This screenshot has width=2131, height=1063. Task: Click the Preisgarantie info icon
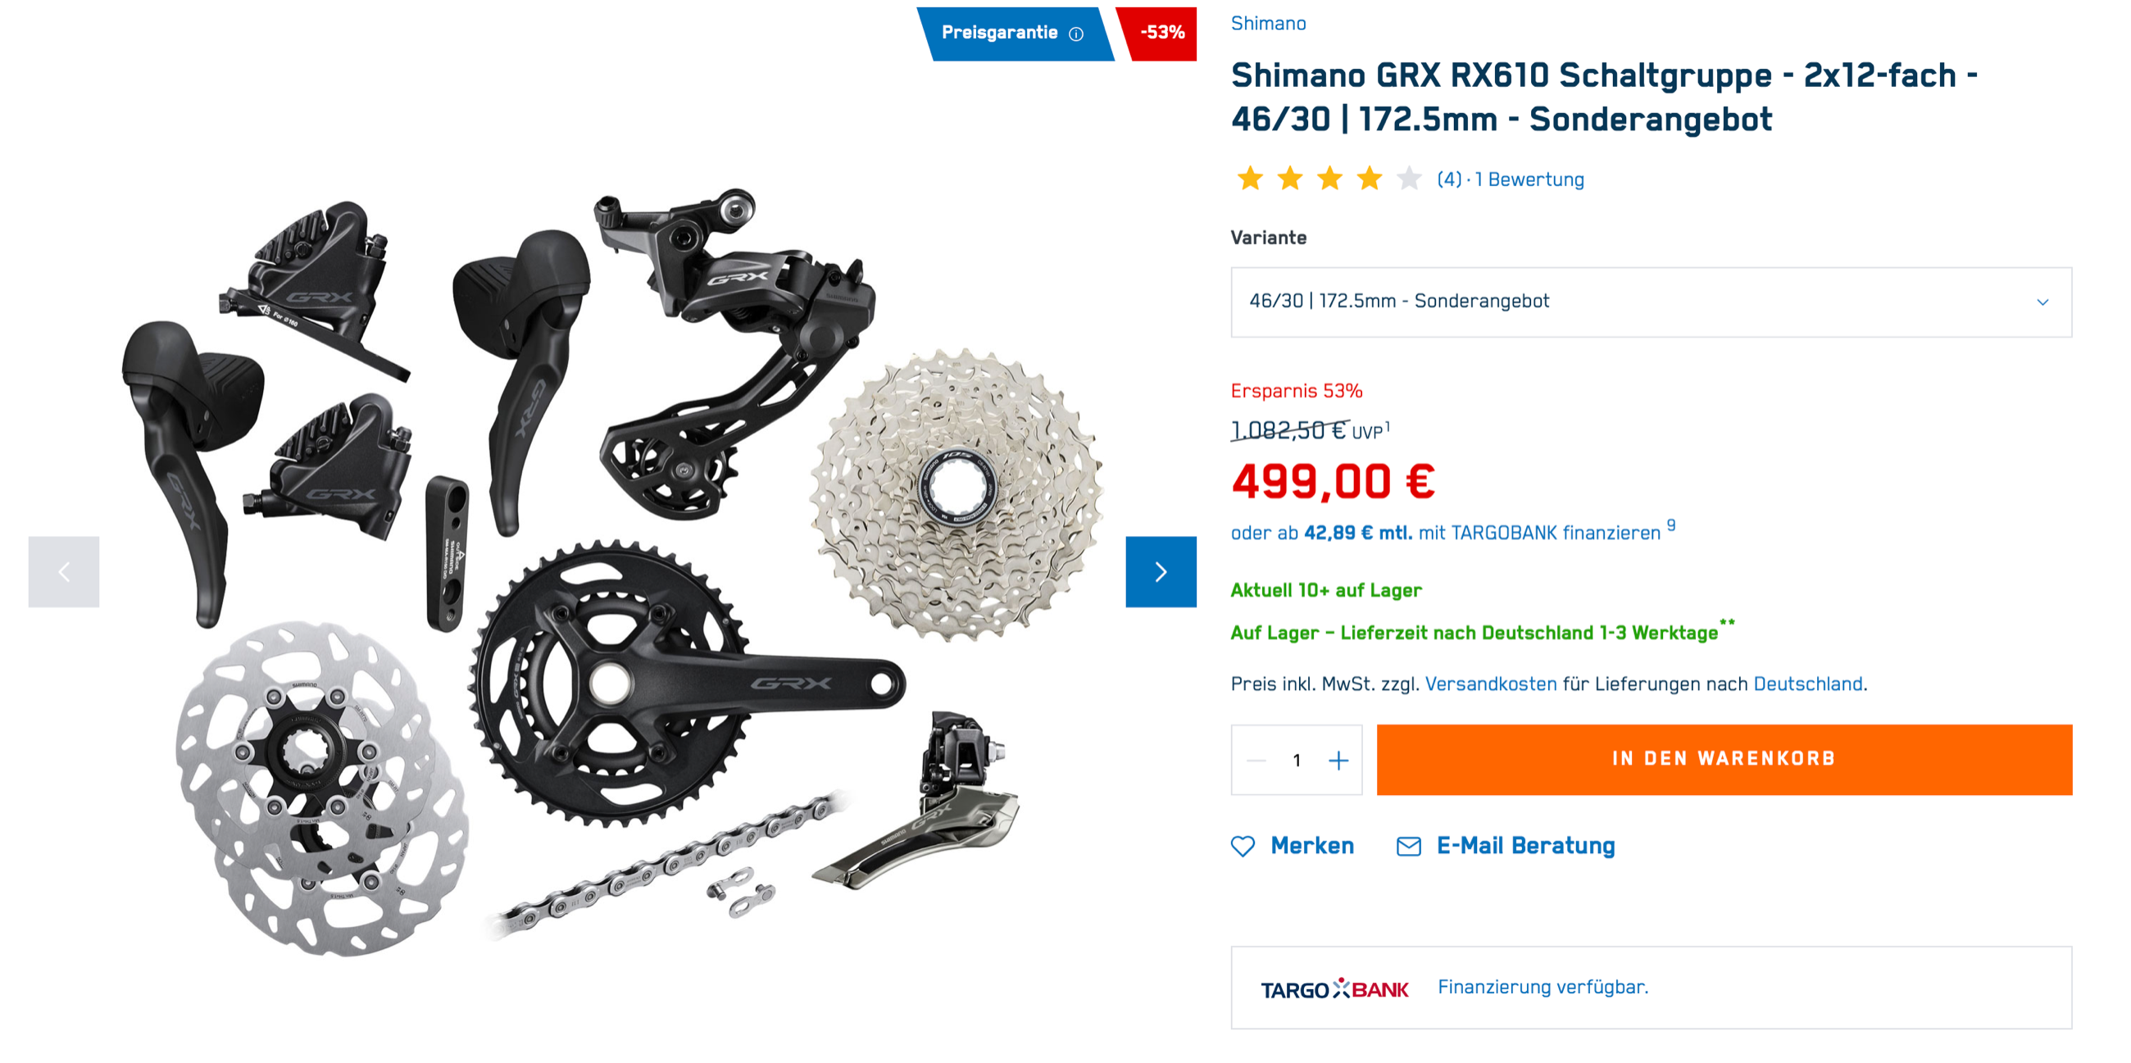[1075, 34]
